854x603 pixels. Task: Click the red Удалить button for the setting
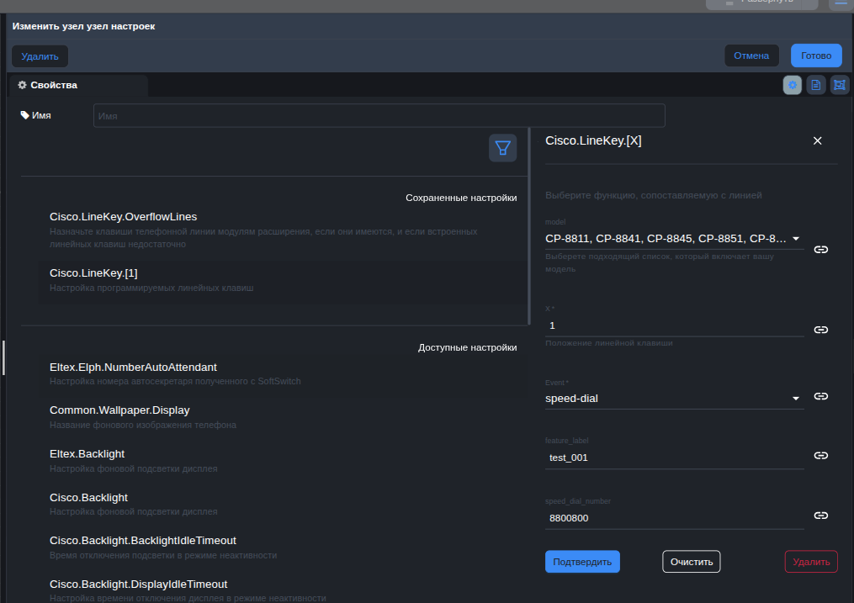[x=811, y=562]
